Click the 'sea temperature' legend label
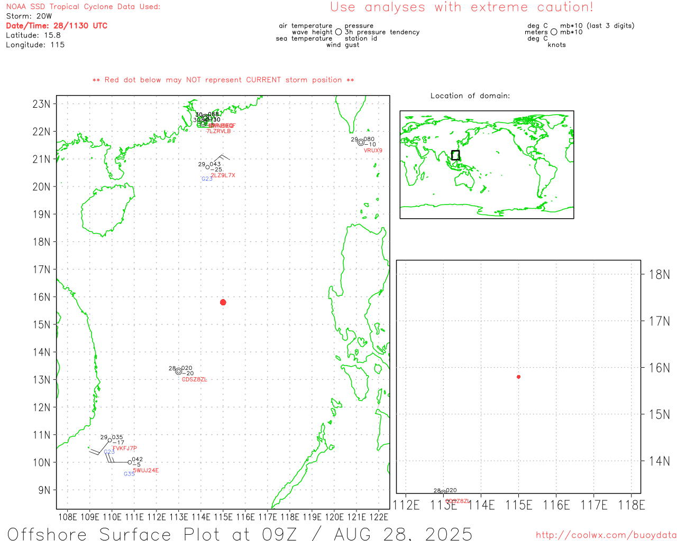This screenshot has width=677, height=541. pyautogui.click(x=304, y=39)
